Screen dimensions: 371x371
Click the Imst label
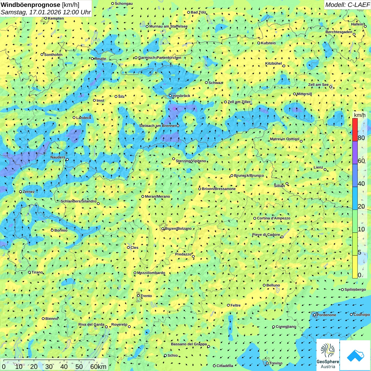[100, 100]
